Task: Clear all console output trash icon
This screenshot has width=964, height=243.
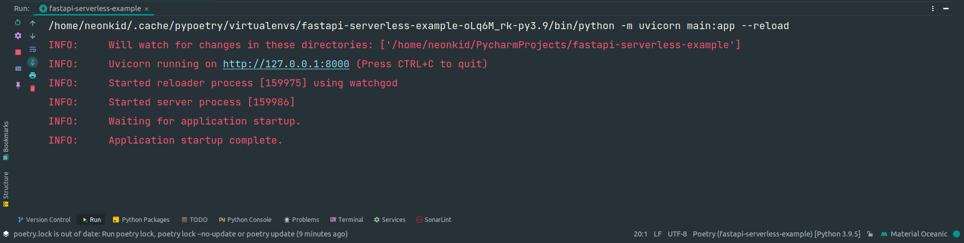Action: point(33,88)
